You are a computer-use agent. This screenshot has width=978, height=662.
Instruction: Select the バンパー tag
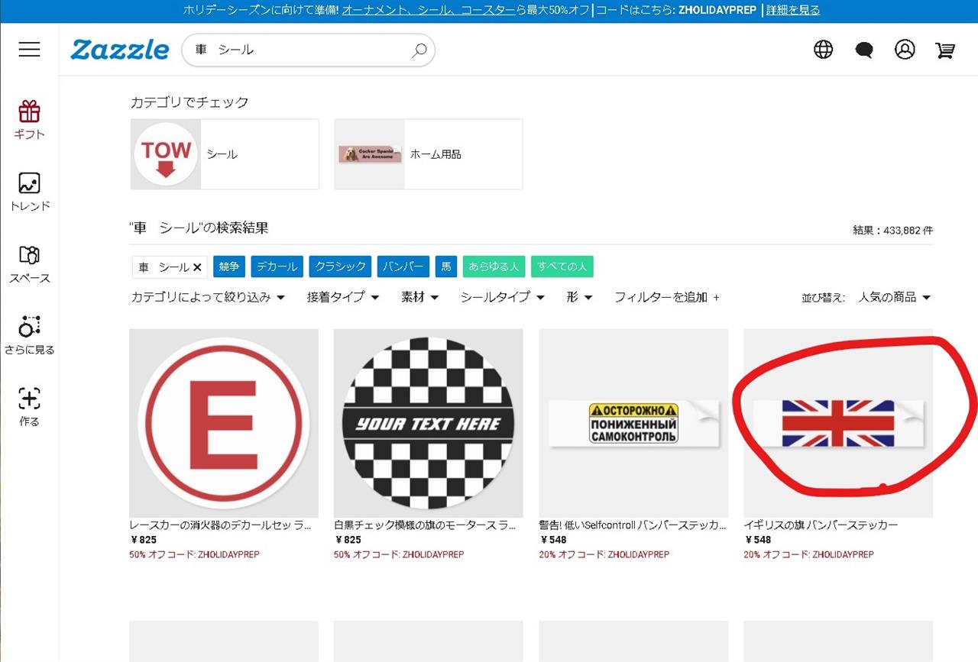point(403,266)
